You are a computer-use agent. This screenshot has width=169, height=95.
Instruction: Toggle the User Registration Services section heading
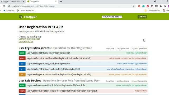point(35,48)
